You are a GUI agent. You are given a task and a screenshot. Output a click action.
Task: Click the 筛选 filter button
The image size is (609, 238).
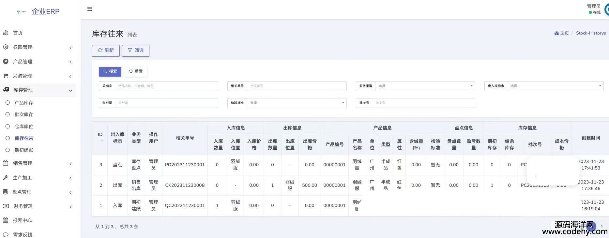[136, 51]
